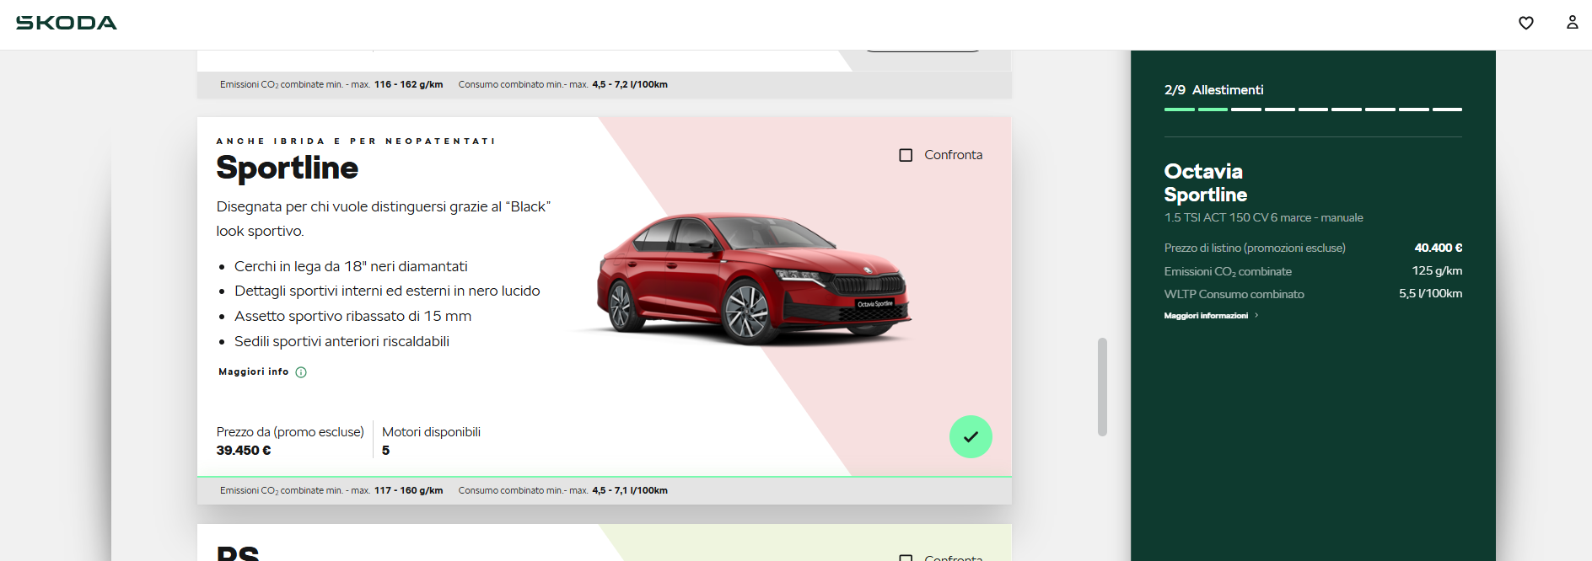Image resolution: width=1592 pixels, height=561 pixels.
Task: Click the 4,5 - 7,2 l/100km consumption range
Action: (630, 84)
